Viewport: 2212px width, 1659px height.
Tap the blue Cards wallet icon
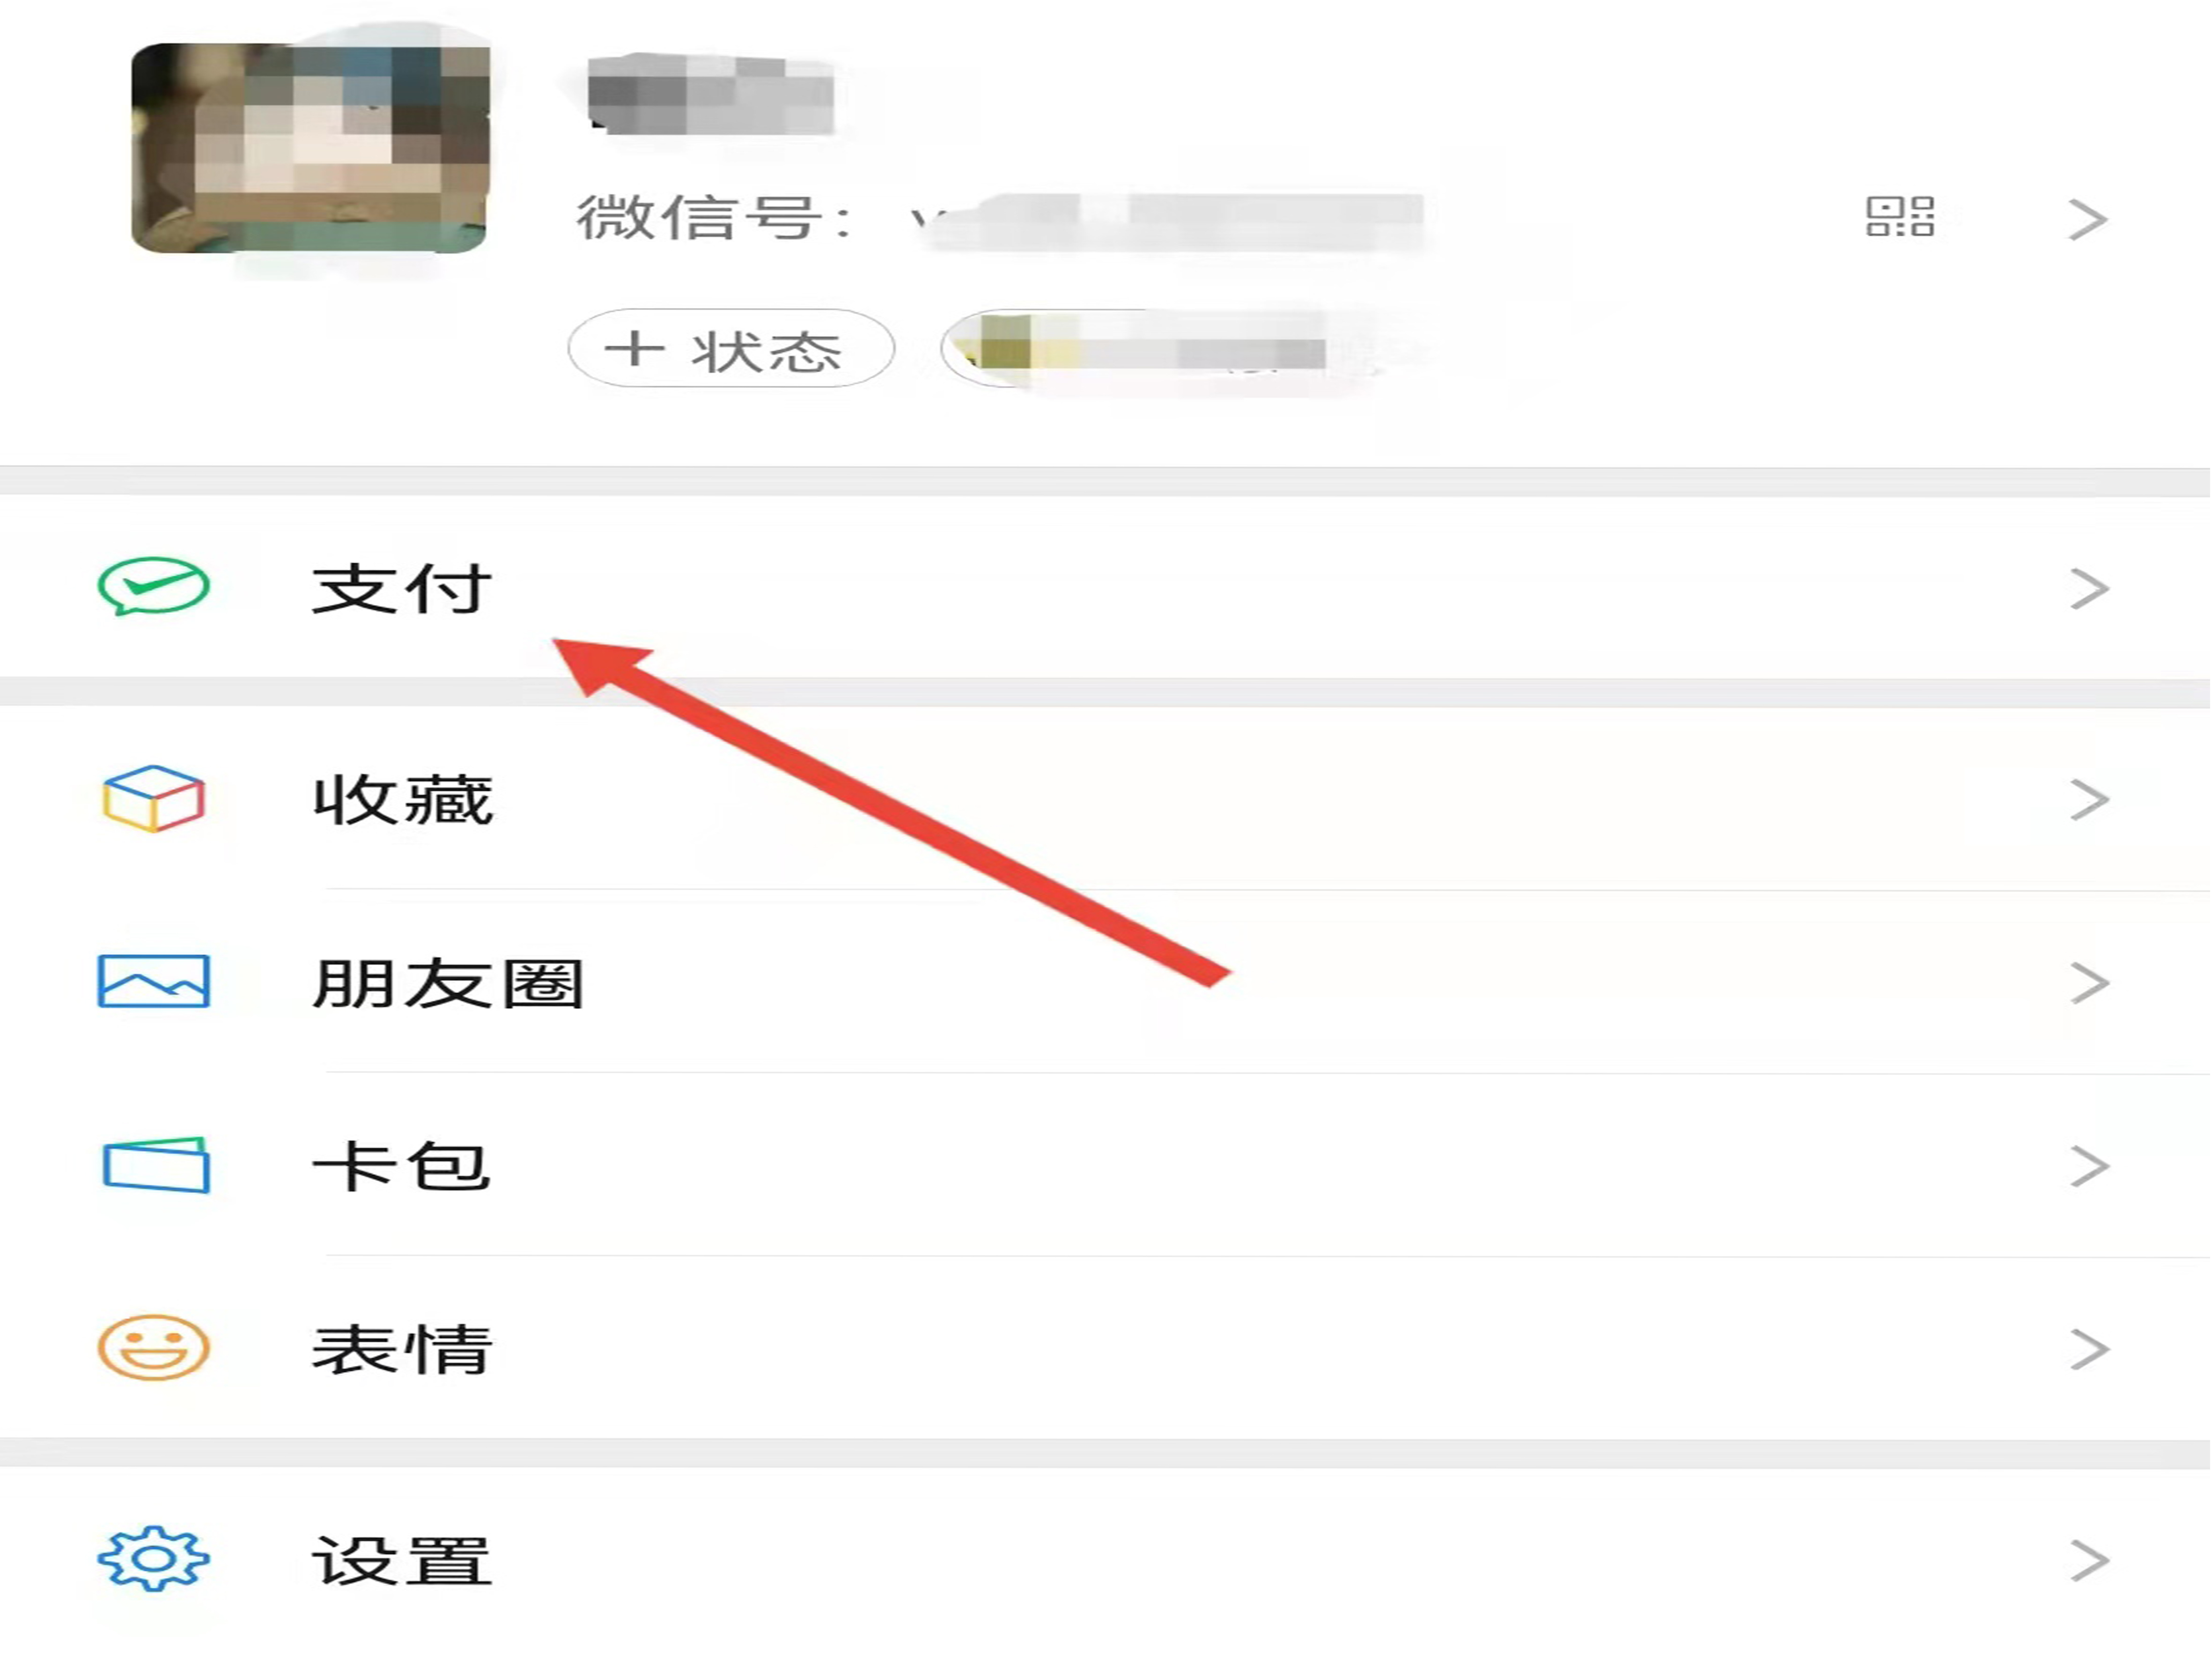155,1165
